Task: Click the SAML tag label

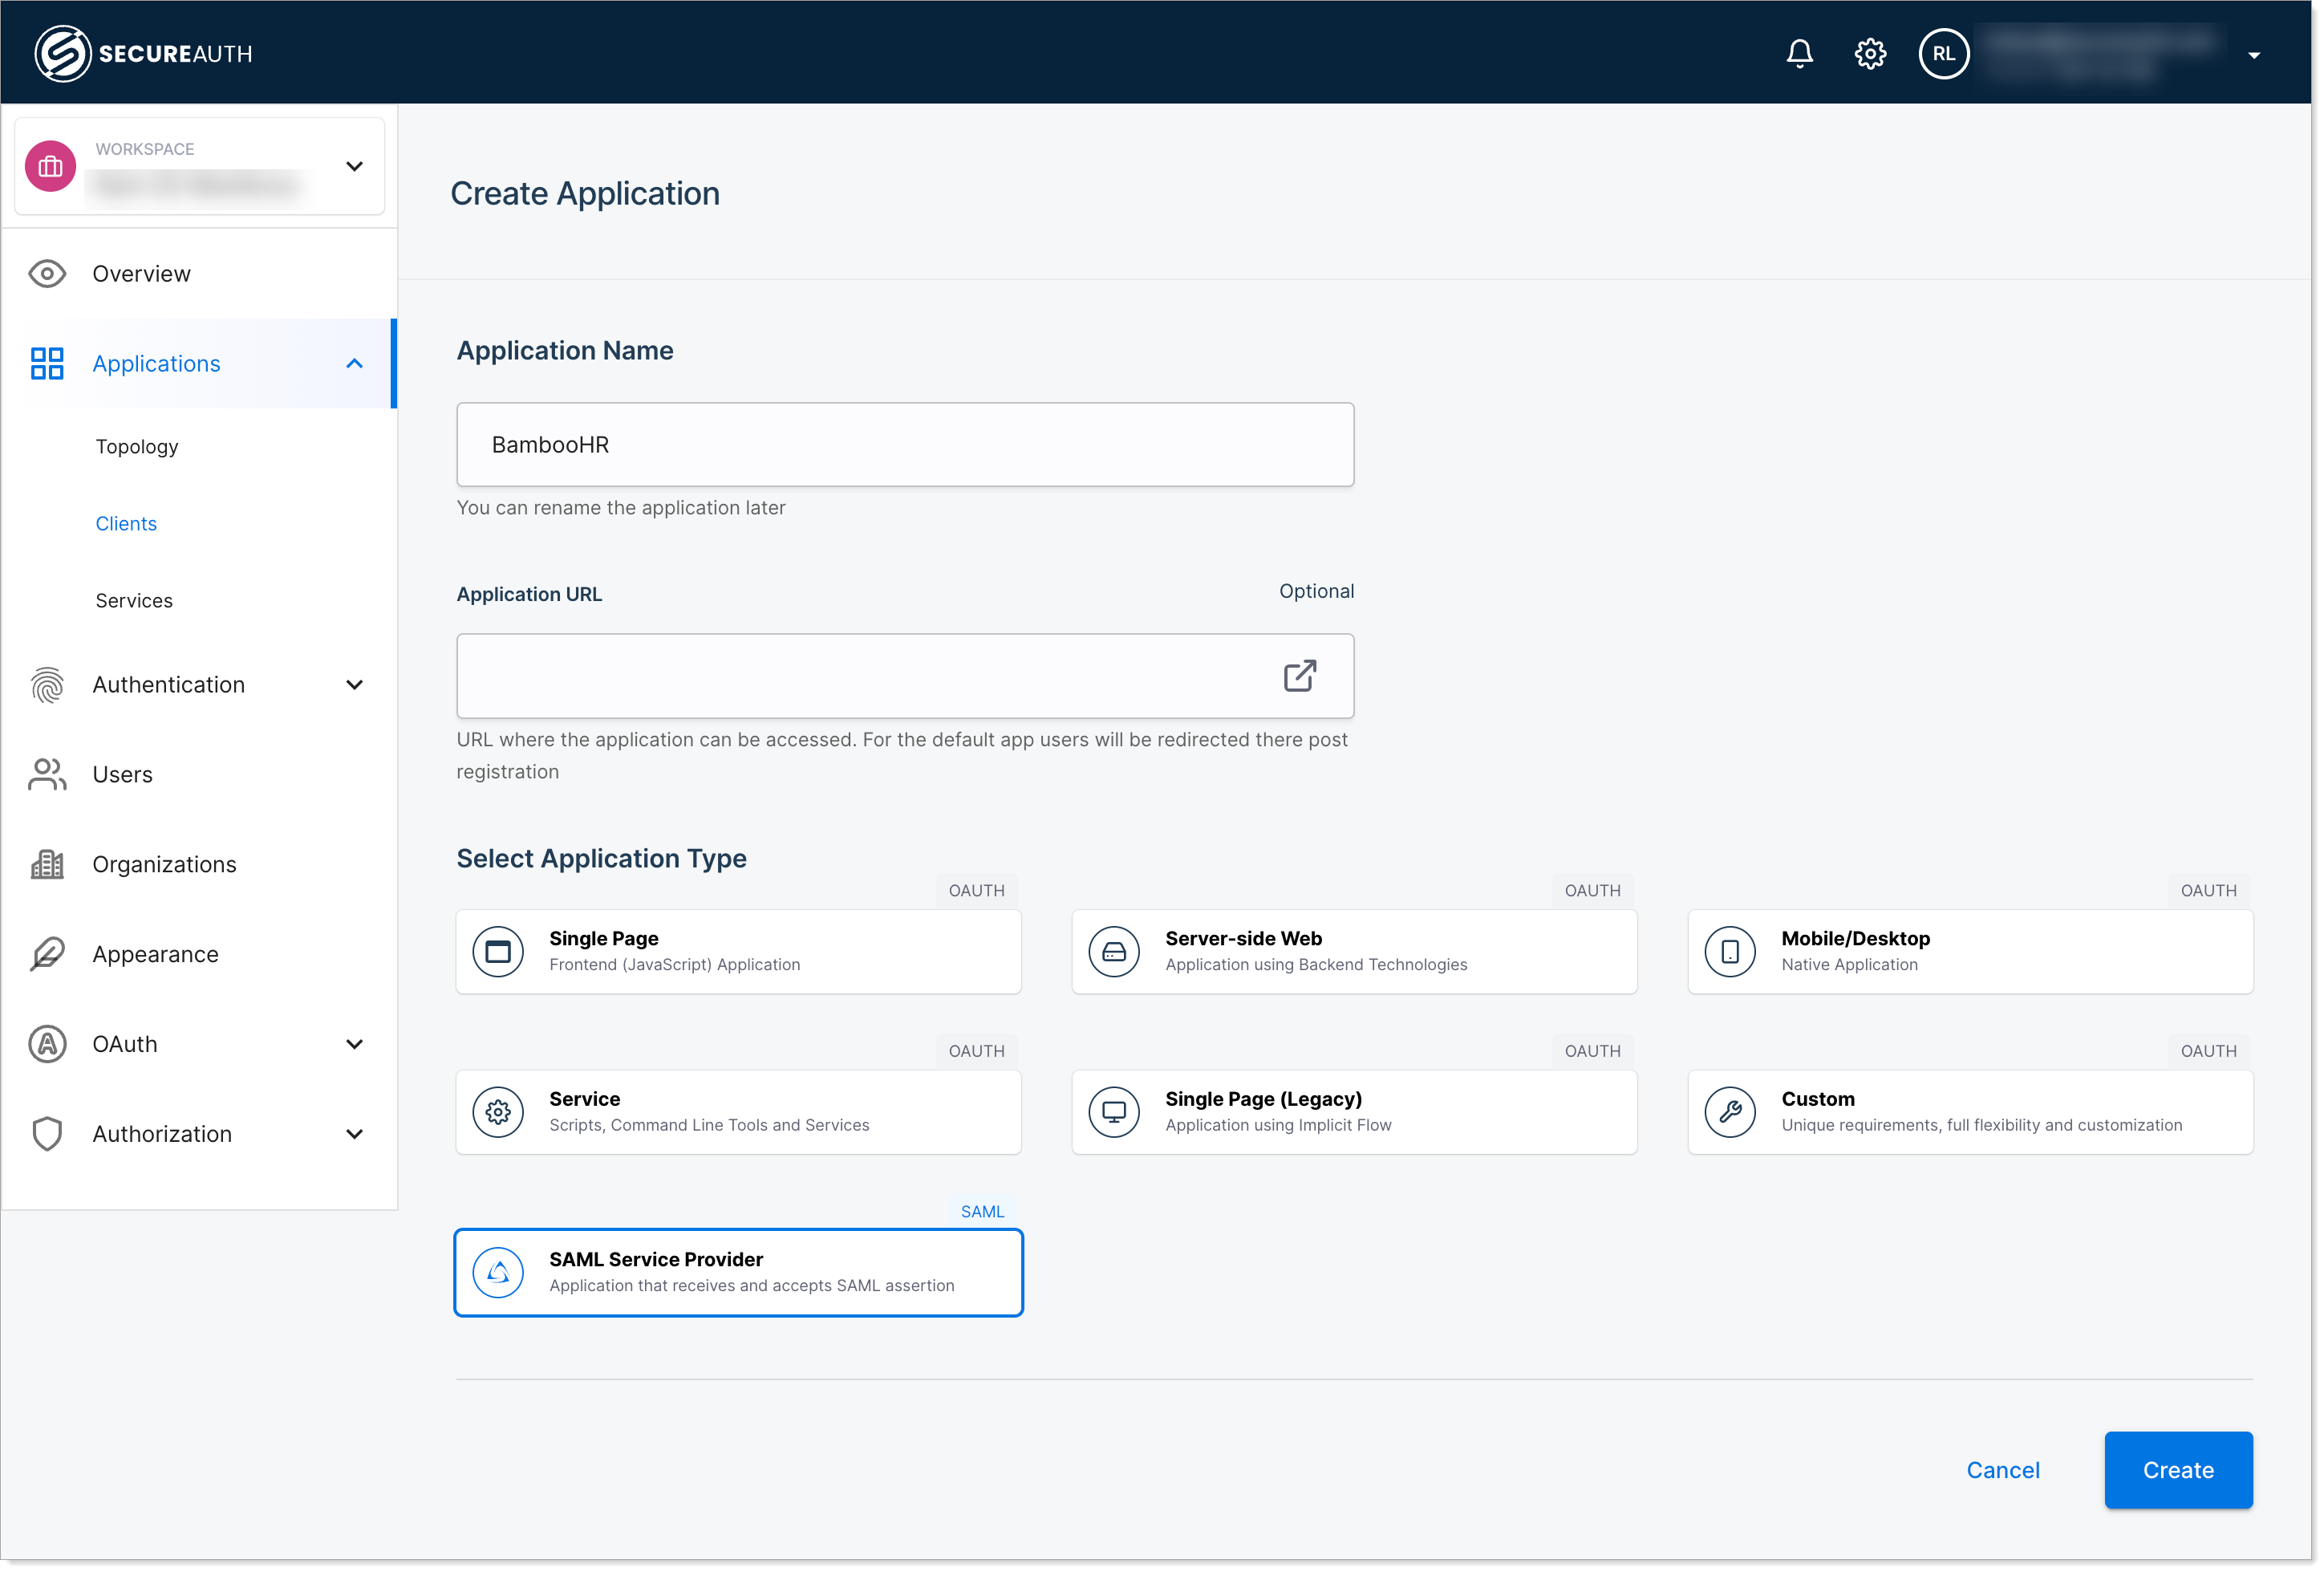Action: tap(982, 1211)
